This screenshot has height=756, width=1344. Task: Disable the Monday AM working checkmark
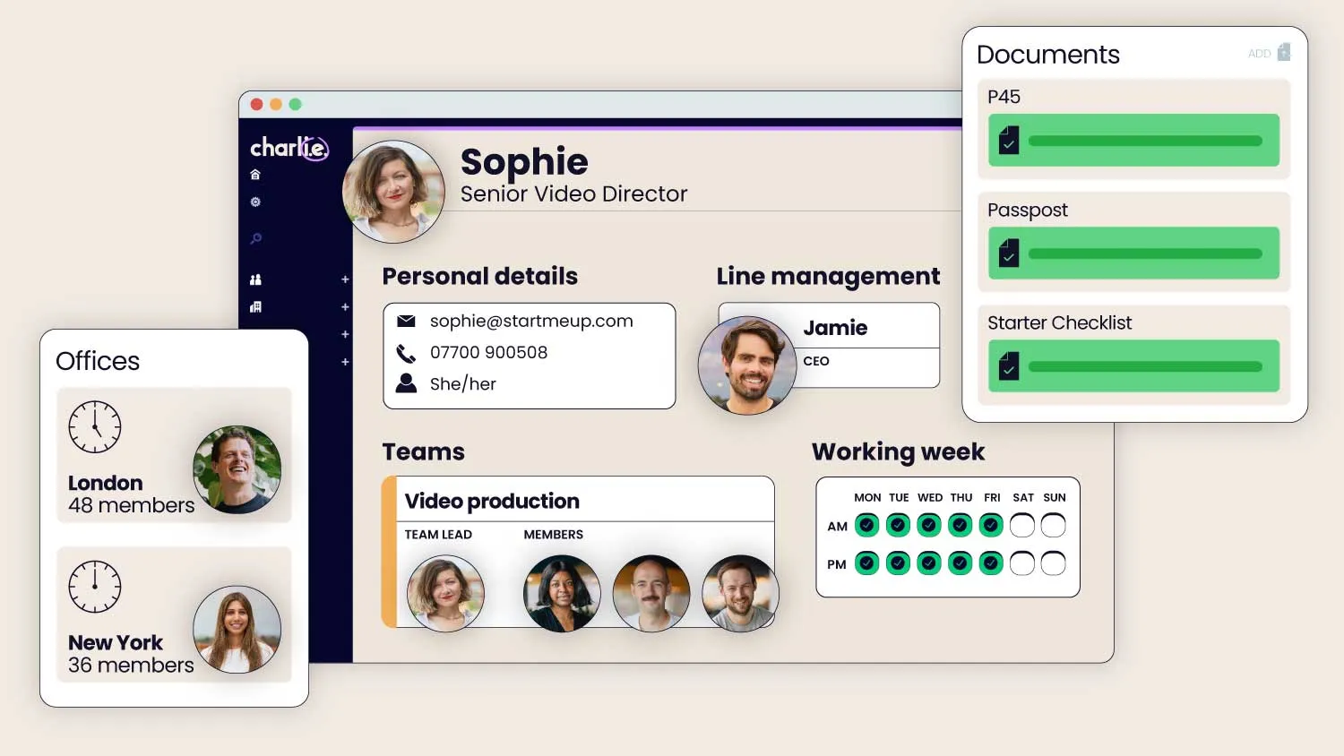point(866,525)
